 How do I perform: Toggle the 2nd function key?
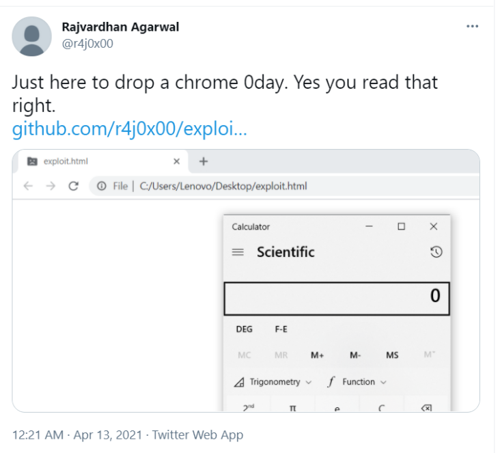249,407
